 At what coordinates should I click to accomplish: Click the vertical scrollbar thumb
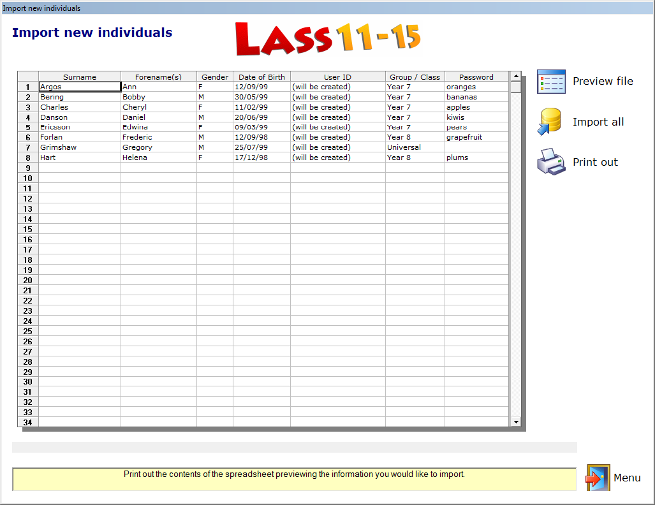click(516, 87)
